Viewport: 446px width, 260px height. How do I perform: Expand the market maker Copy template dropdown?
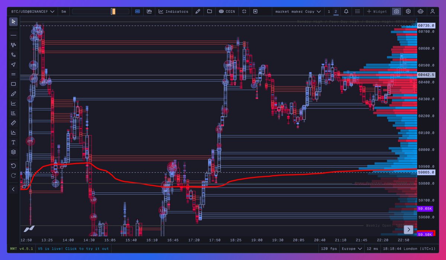pos(298,12)
